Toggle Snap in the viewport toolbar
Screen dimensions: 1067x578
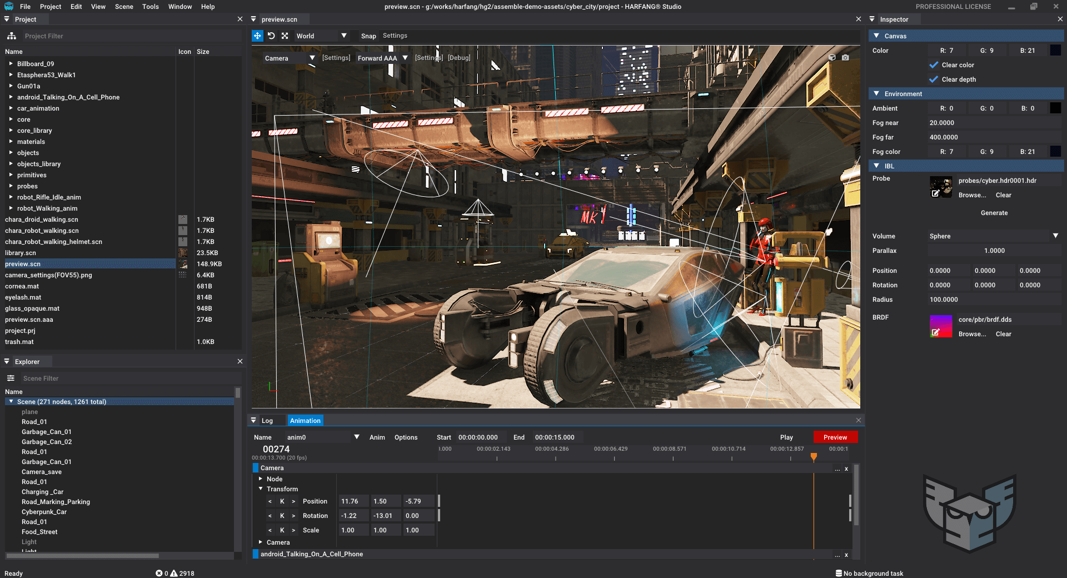coord(368,36)
